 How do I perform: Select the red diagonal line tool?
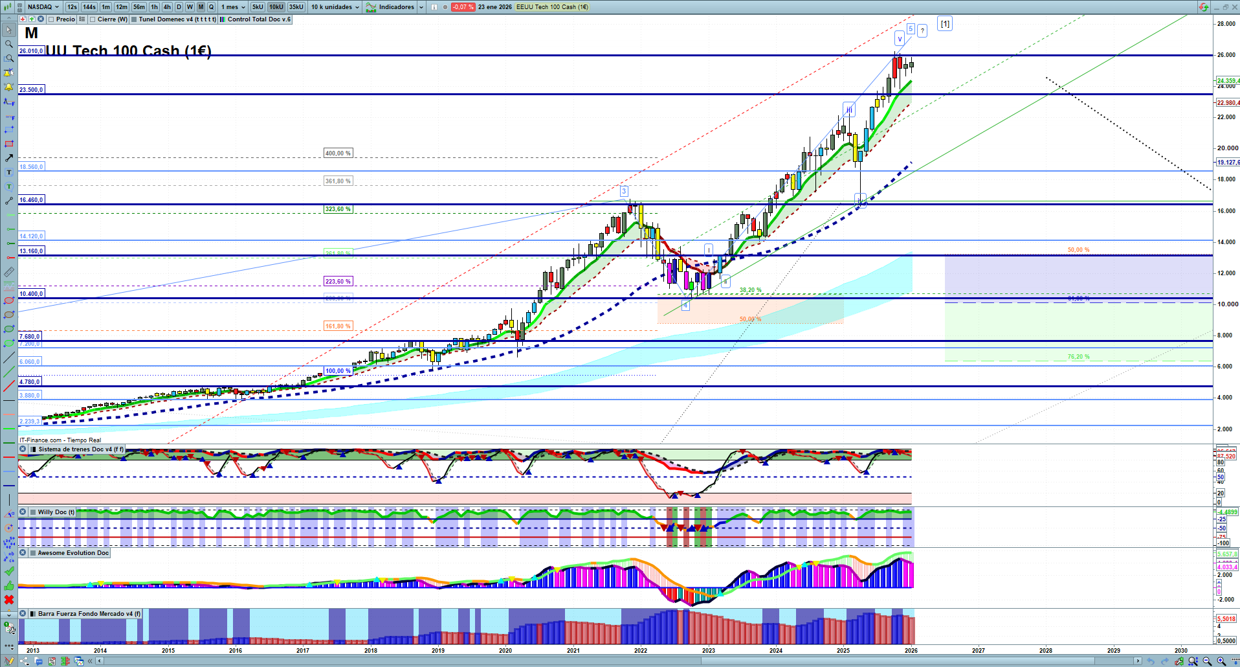pos(9,386)
